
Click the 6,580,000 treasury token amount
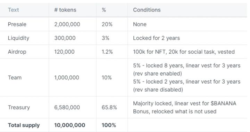pos(67,107)
